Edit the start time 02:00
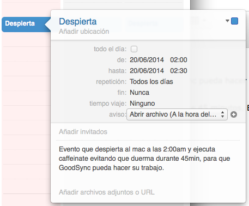Viewport: 249px width, 206px height. point(179,60)
